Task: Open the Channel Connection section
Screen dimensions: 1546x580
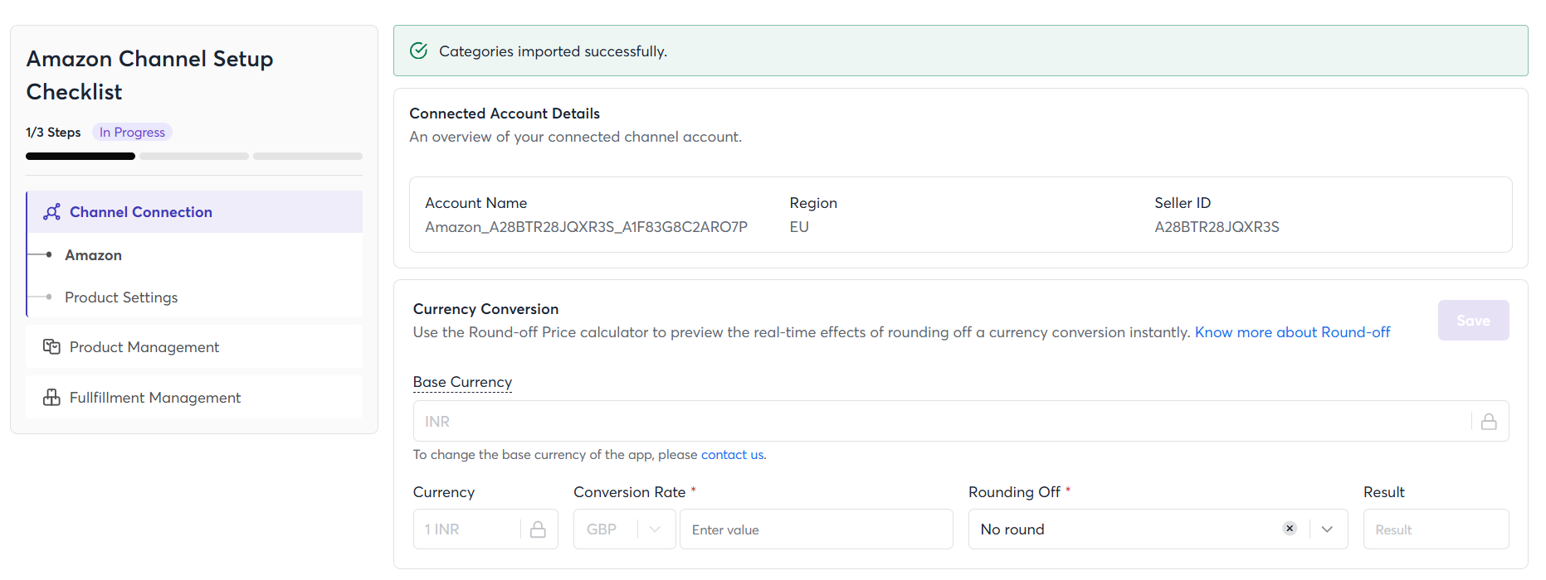Action: pyautogui.click(x=141, y=212)
